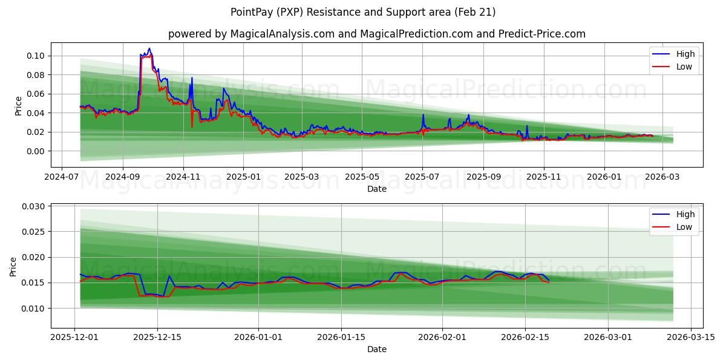
Task: Click the bottom chart's 'Price' y-axis label
Action: 13,266
